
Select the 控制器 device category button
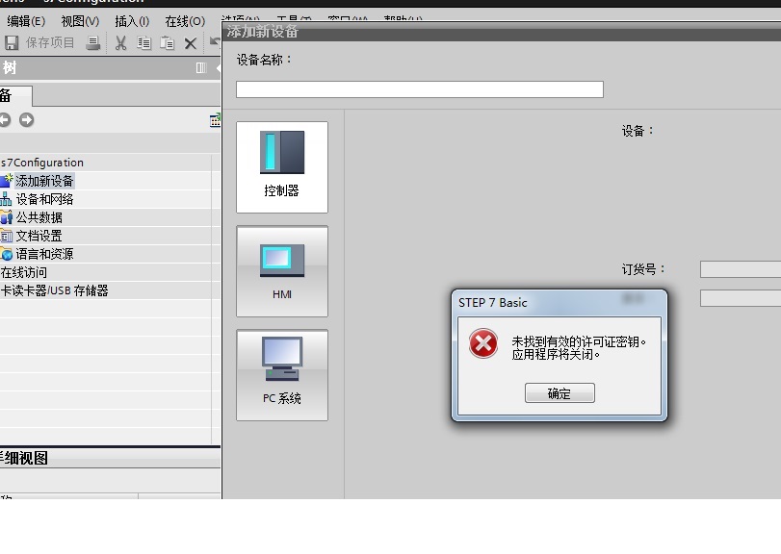point(282,167)
